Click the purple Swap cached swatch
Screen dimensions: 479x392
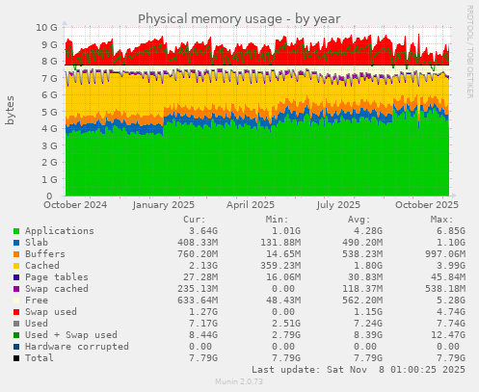(x=16, y=289)
